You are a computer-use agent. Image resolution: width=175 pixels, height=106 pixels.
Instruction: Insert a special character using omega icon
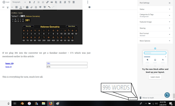36,7
